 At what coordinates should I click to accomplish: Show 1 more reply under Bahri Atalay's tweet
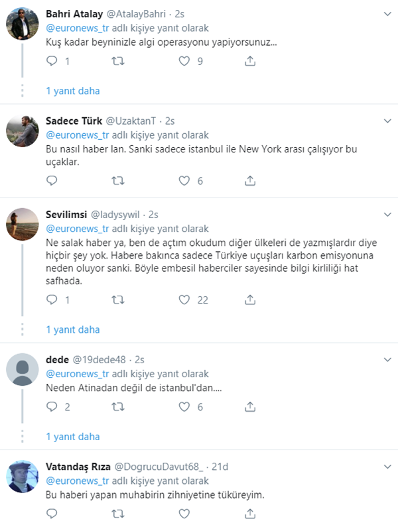tap(73, 91)
